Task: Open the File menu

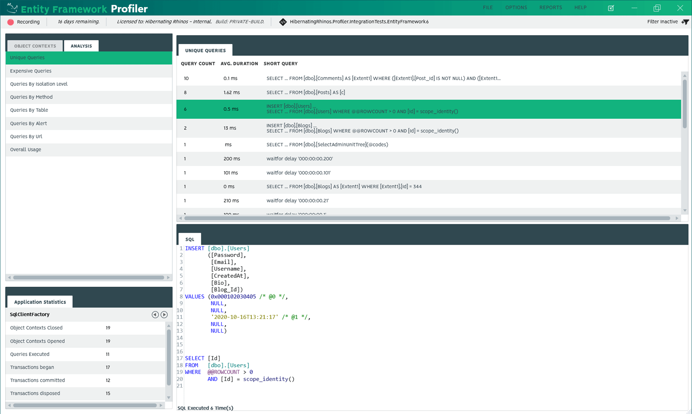Action: point(488,7)
